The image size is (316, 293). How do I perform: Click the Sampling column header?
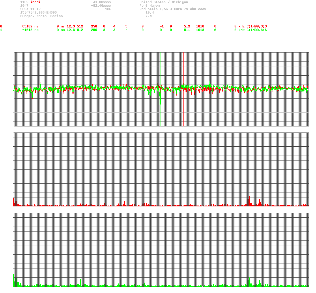[204, 23]
